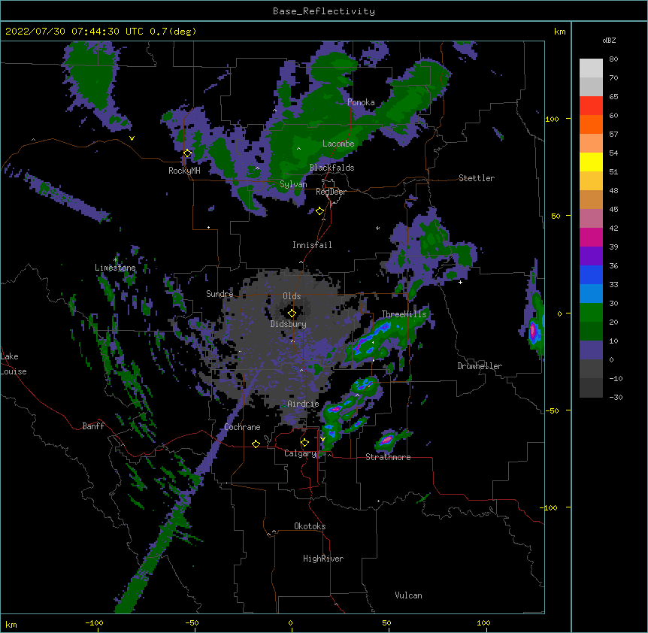The width and height of the screenshot is (648, 633).
Task: Click the Stettler label
Action: (477, 178)
